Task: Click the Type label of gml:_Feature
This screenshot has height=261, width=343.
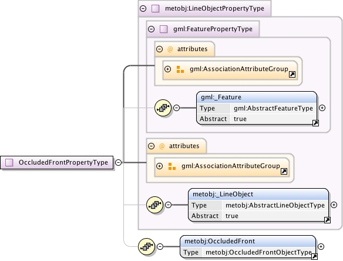Action: point(207,108)
